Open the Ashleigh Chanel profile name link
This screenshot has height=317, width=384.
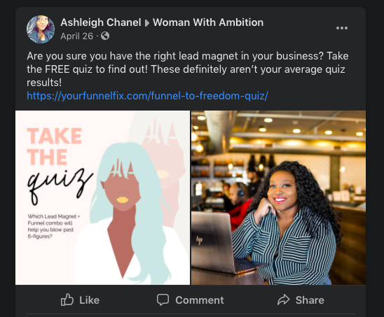101,22
